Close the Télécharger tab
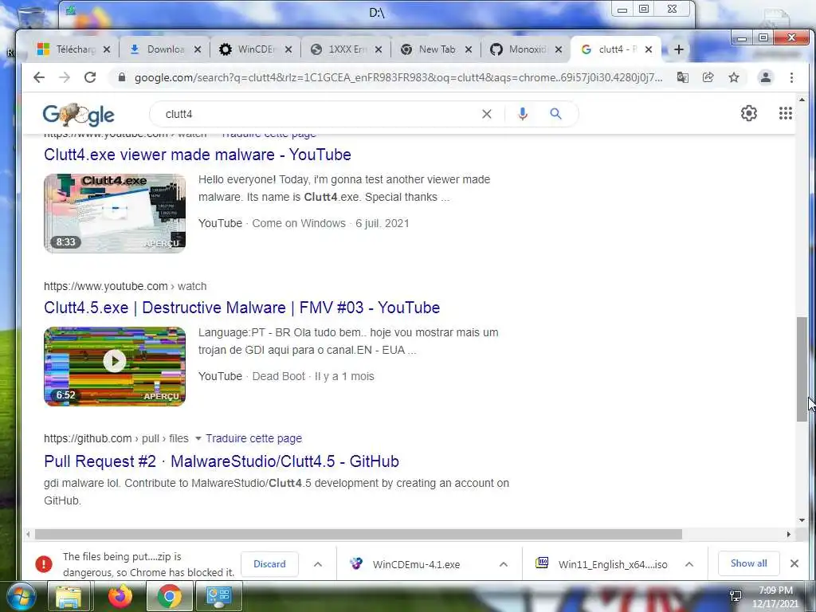This screenshot has width=816, height=612. (x=107, y=49)
